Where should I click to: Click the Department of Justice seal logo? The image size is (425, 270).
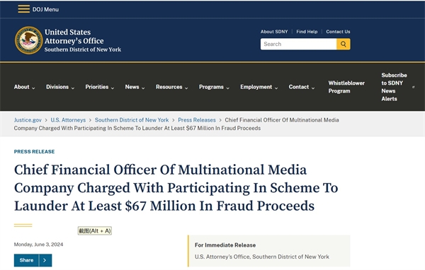[x=28, y=40]
